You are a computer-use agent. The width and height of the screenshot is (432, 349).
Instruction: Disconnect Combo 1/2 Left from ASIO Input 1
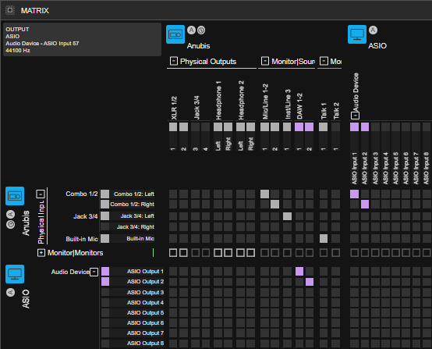[354, 194]
